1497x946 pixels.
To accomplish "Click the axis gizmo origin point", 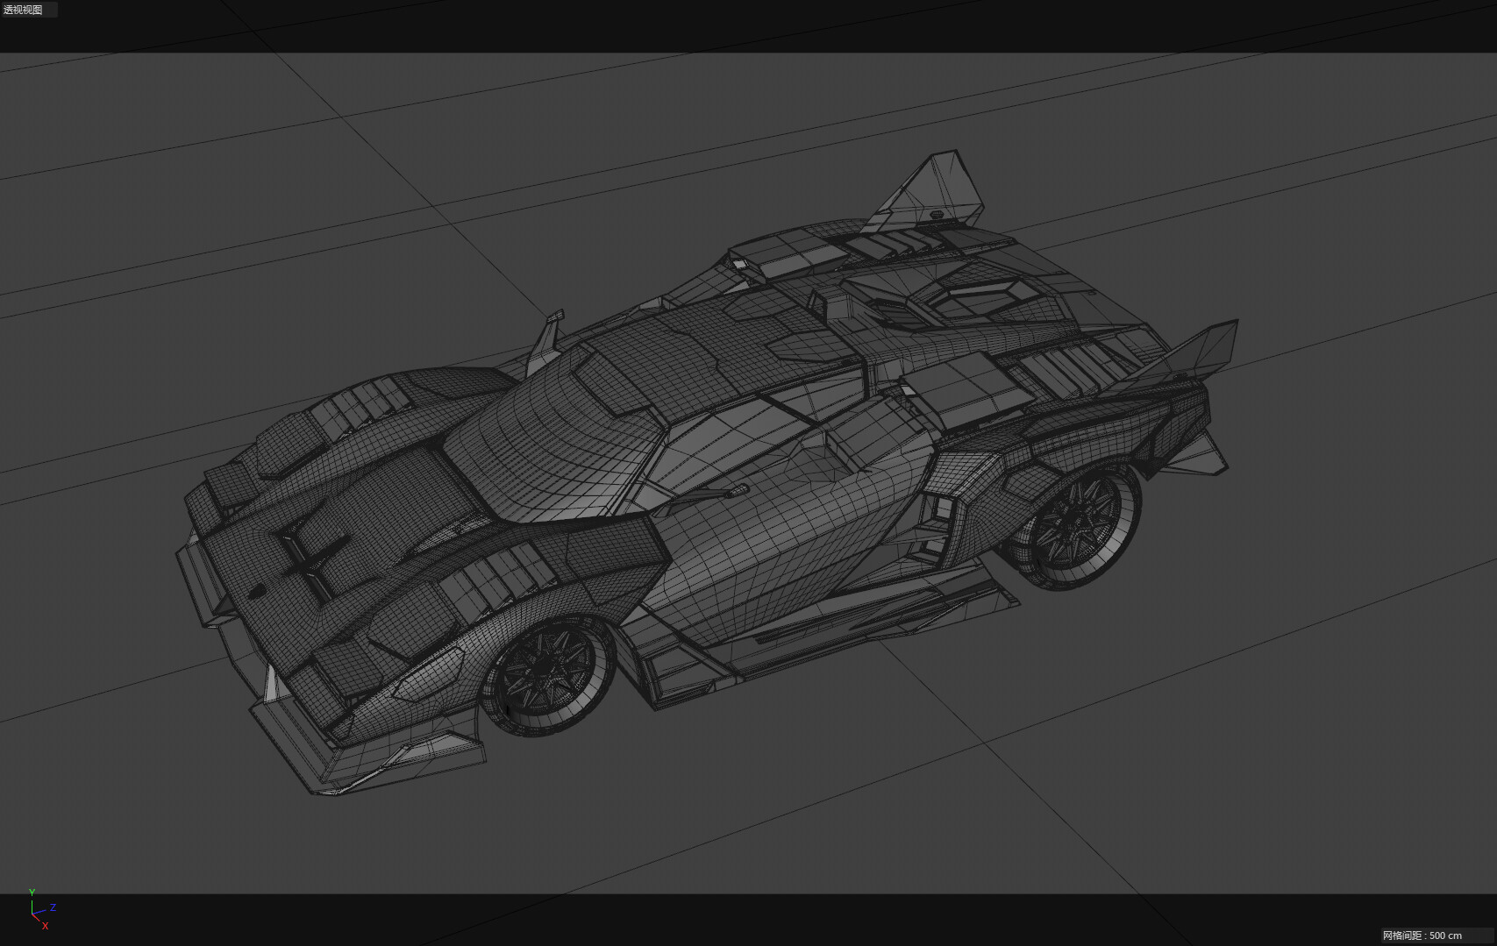I will (x=34, y=912).
